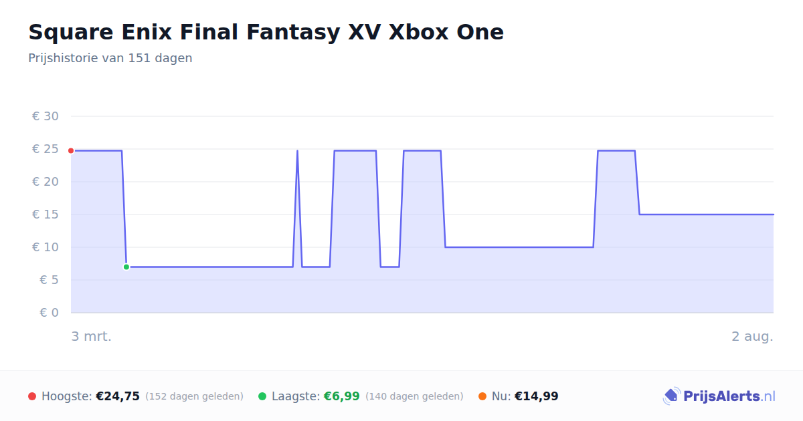Click the 152 dagen geleden note

194,396
